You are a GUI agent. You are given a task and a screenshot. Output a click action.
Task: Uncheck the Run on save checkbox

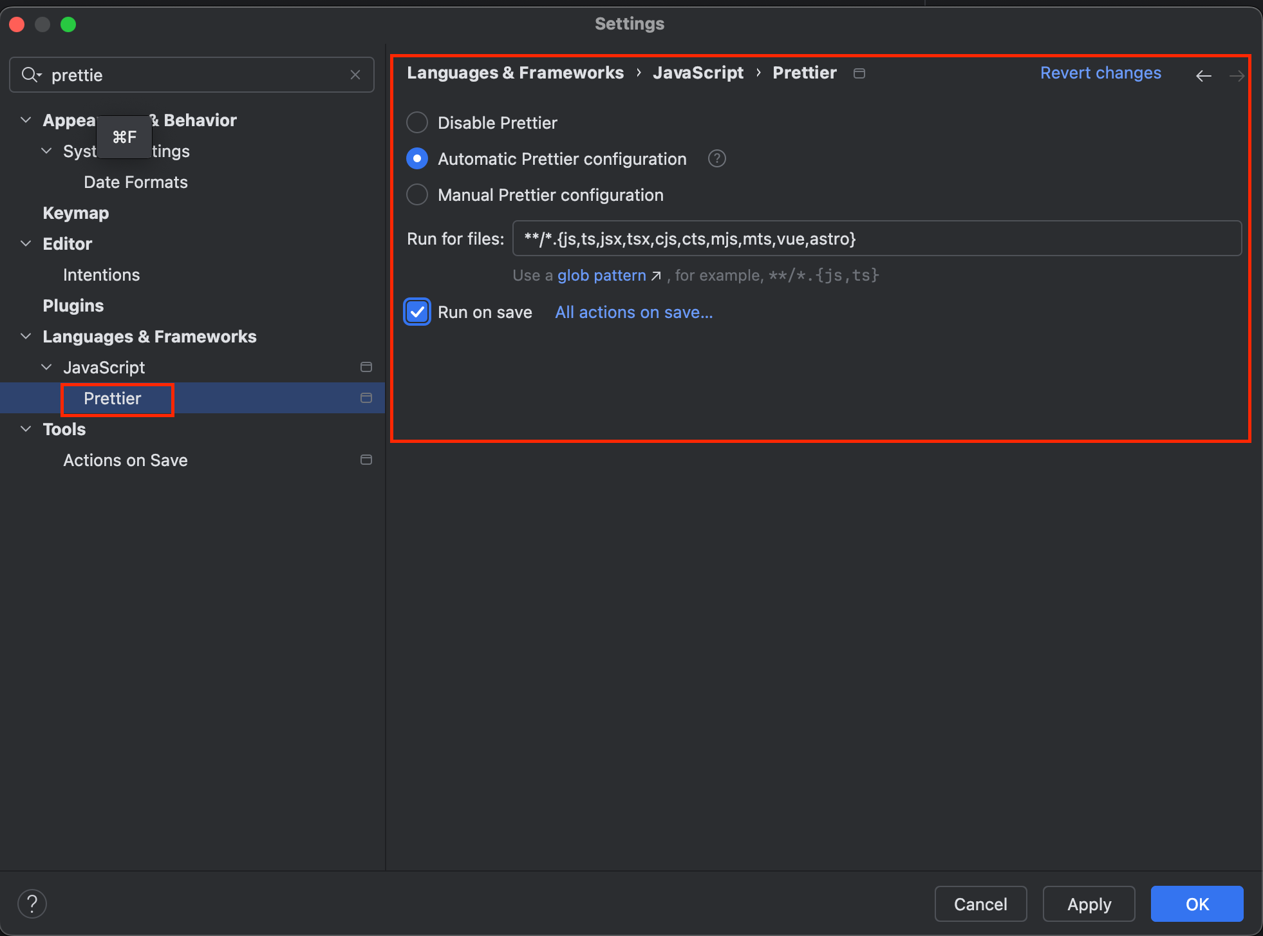point(417,312)
